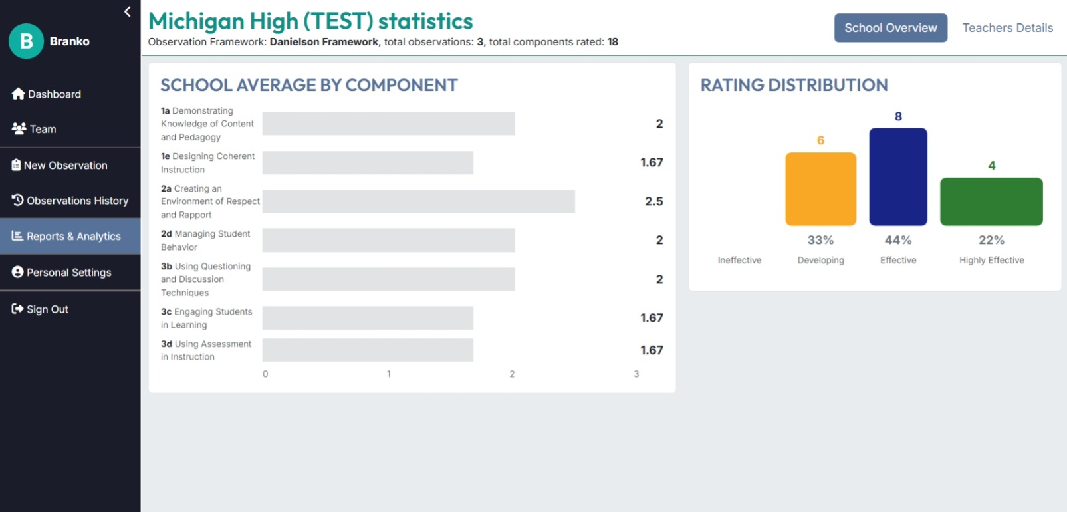Image resolution: width=1067 pixels, height=512 pixels.
Task: Select Reports & Analytics in sidebar
Action: pyautogui.click(x=70, y=236)
